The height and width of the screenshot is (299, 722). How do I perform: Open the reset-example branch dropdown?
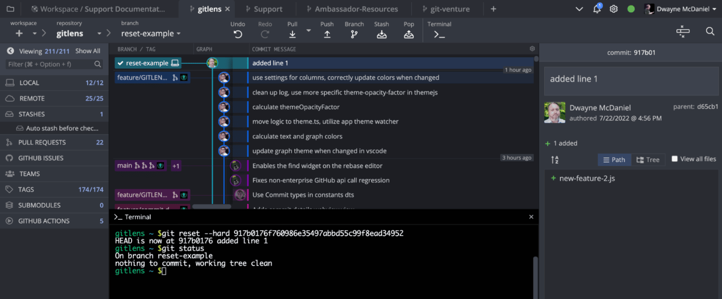pyautogui.click(x=151, y=34)
